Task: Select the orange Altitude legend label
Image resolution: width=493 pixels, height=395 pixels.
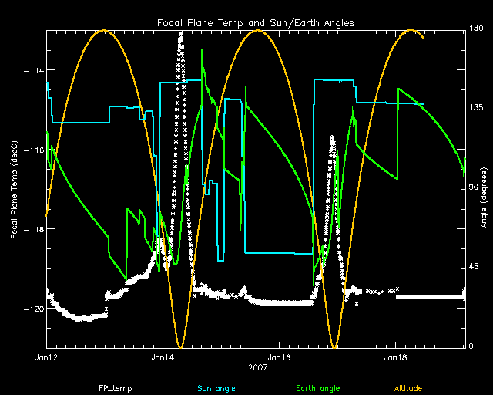Action: click(408, 387)
